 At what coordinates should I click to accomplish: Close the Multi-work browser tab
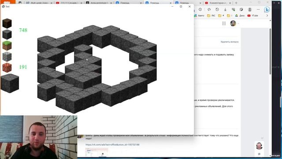(52, 3)
